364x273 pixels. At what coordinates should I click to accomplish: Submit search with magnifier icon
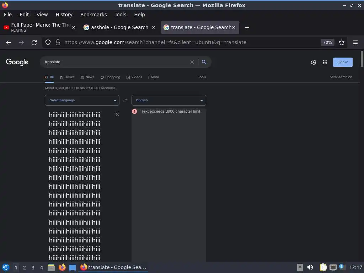tap(204, 62)
